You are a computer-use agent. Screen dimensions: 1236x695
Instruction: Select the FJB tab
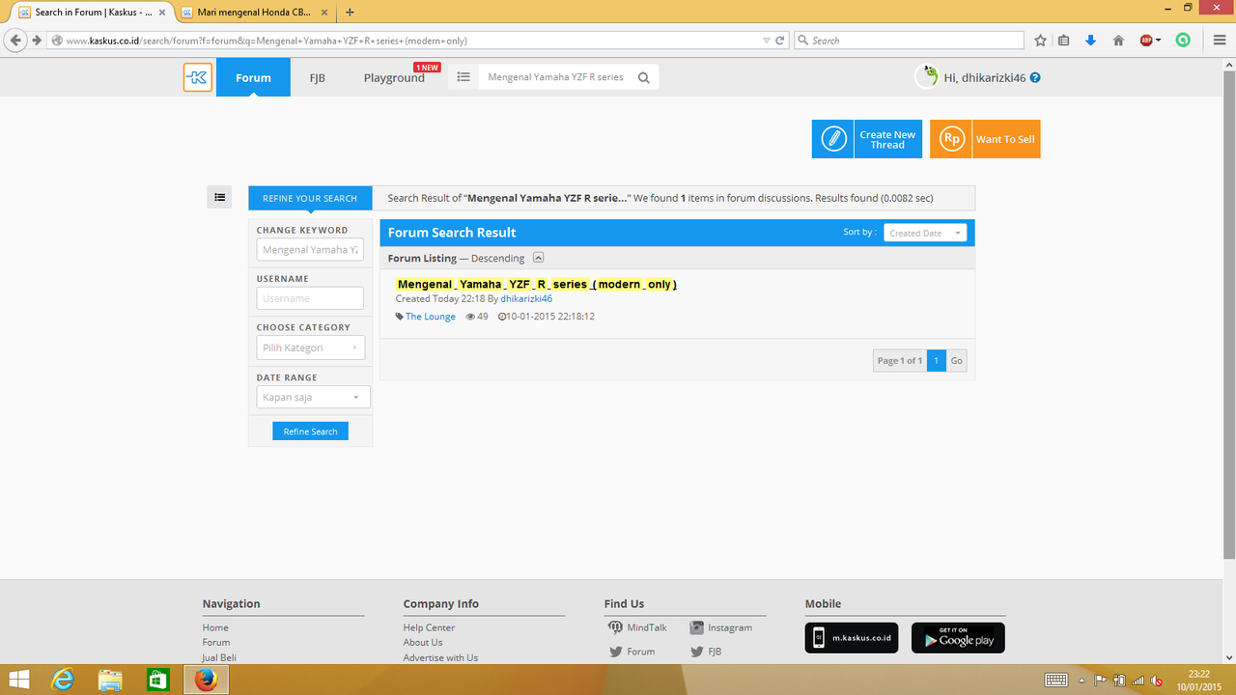click(317, 77)
